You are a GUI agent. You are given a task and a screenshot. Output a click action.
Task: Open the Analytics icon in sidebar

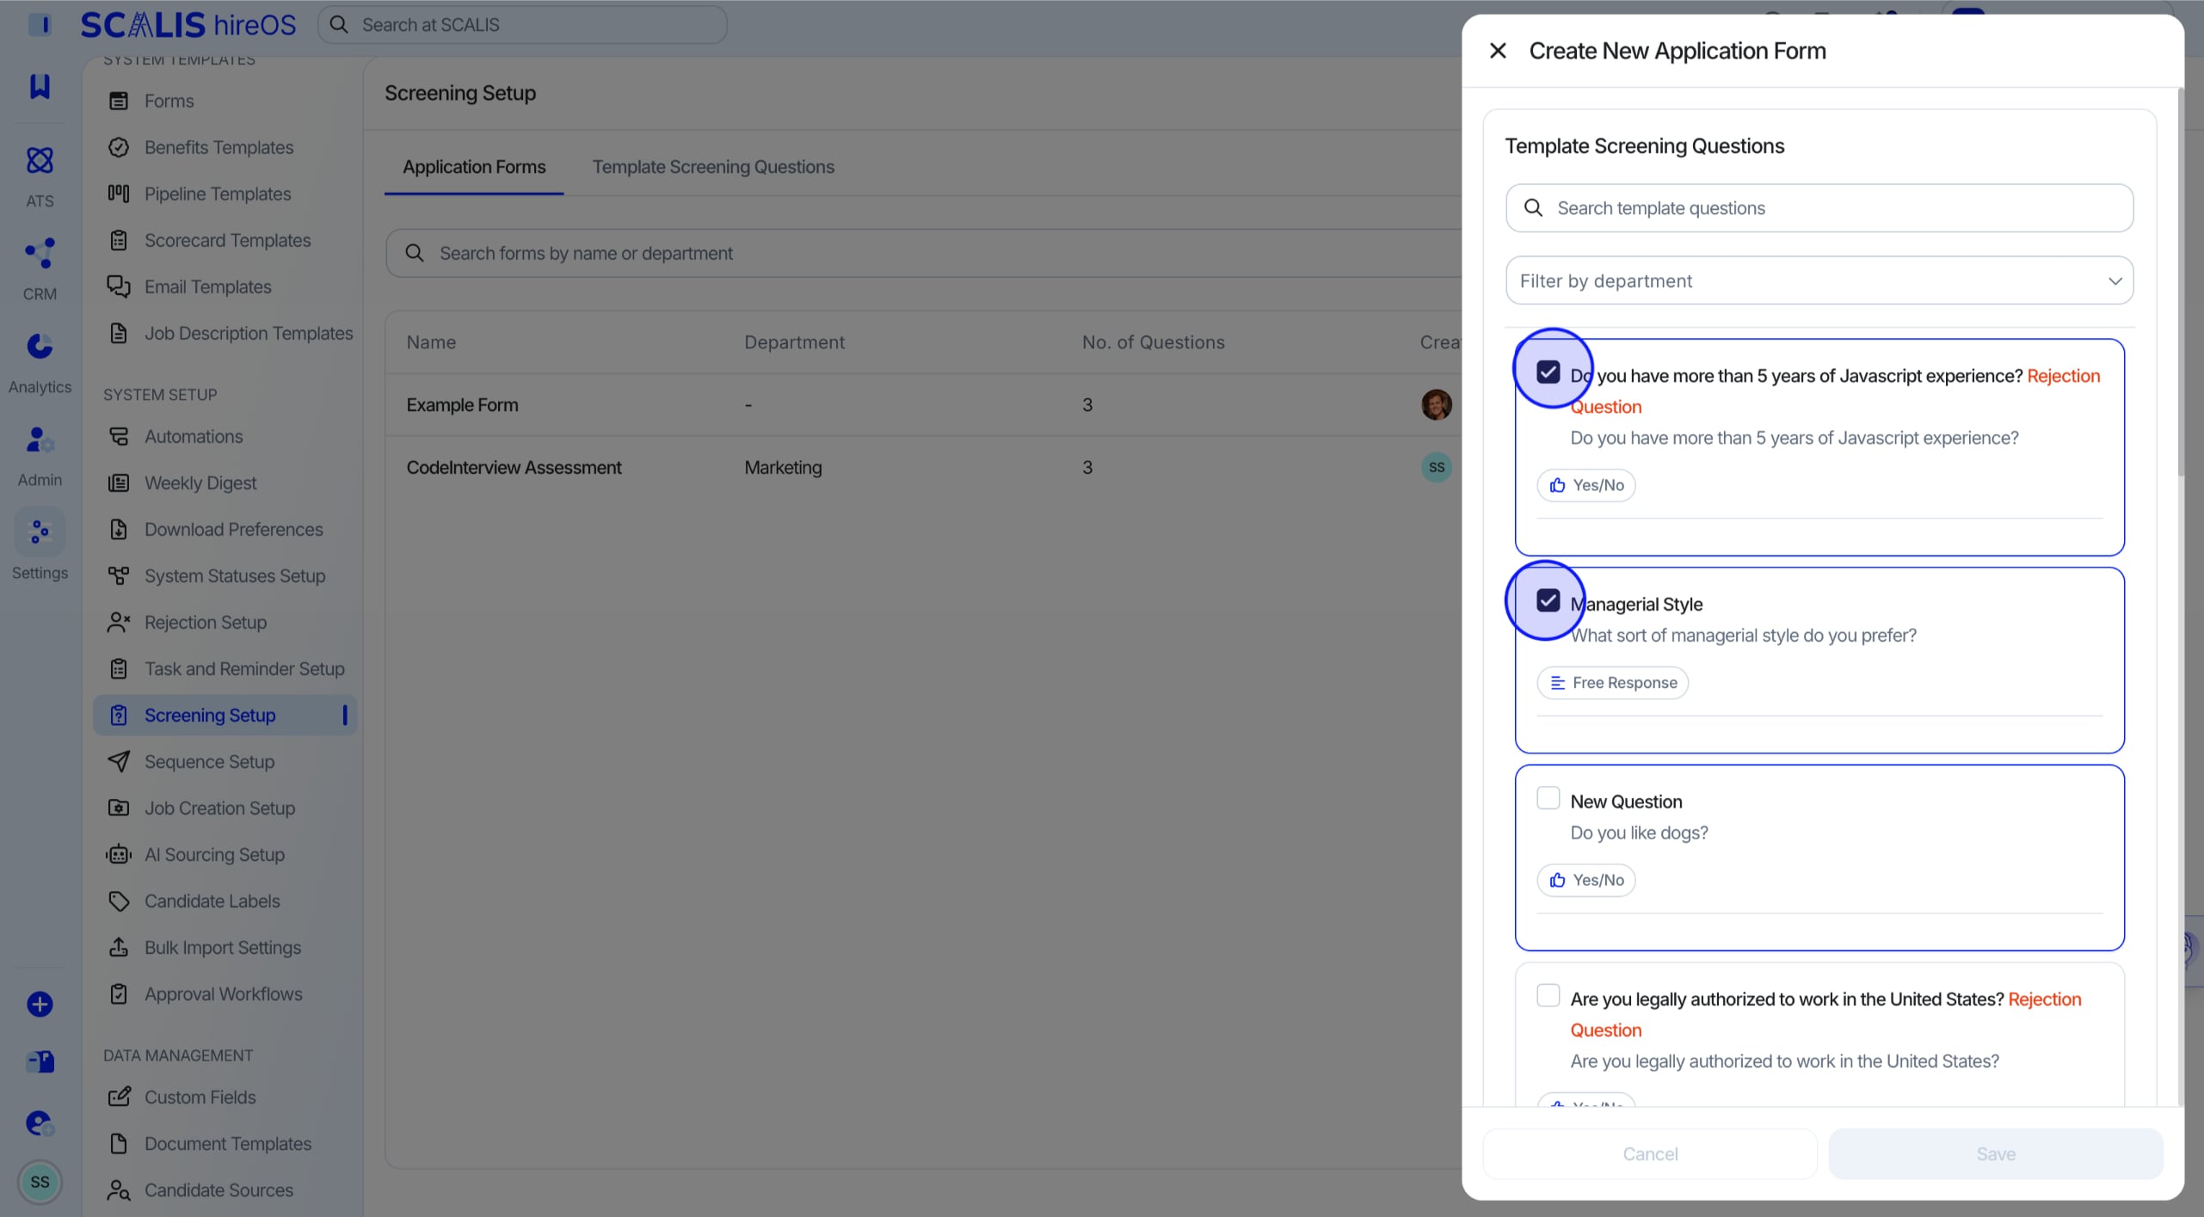click(x=40, y=347)
